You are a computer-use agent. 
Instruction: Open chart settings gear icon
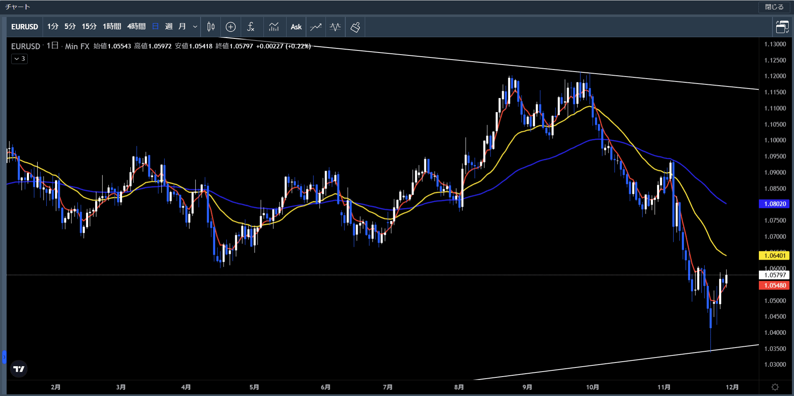[x=775, y=387]
